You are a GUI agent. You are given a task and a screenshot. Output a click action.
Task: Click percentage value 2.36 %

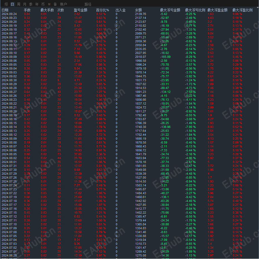[101, 154]
